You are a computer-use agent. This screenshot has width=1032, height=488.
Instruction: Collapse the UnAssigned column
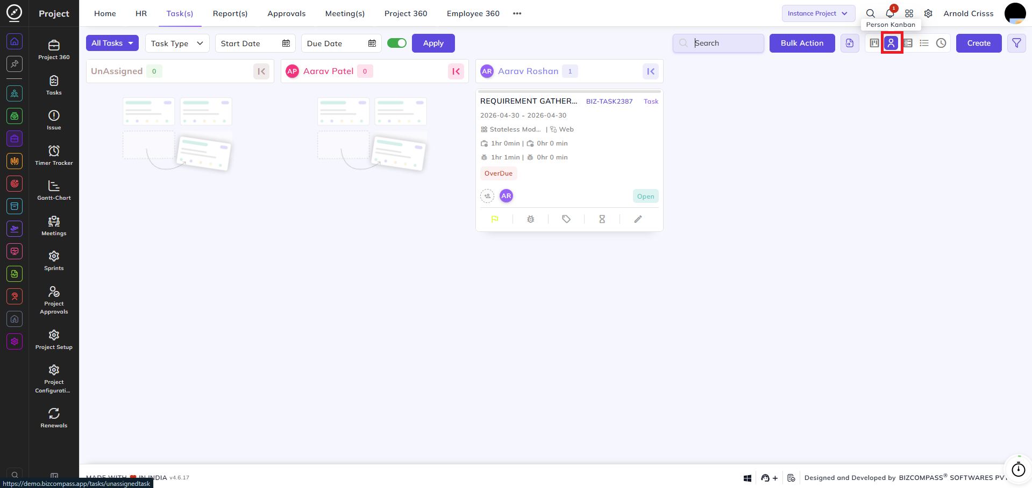click(261, 71)
